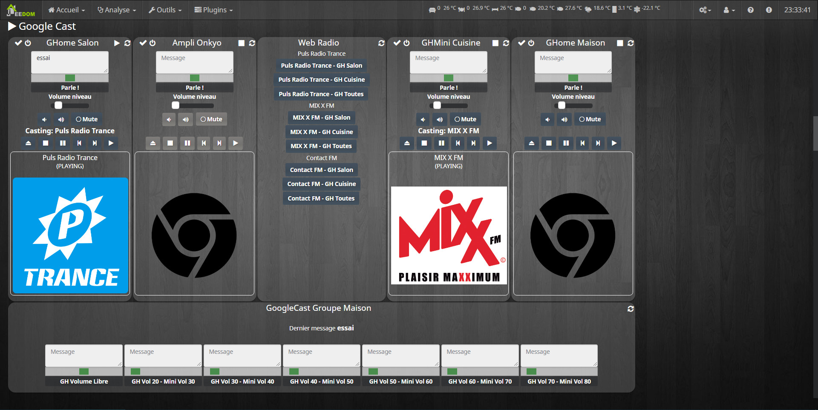Image resolution: width=818 pixels, height=410 pixels.
Task: Go to previous track on GHome Maison
Action: pos(582,143)
